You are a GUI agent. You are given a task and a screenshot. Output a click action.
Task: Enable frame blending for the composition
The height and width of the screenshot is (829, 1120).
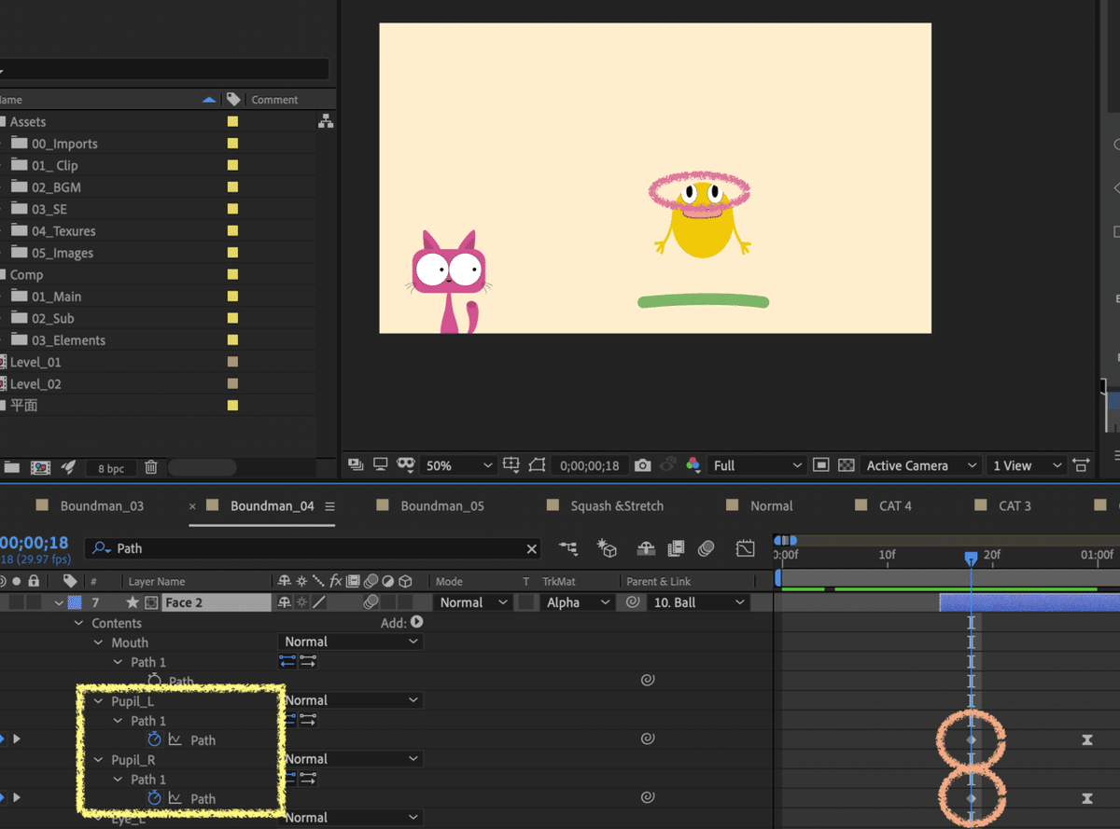tap(677, 549)
